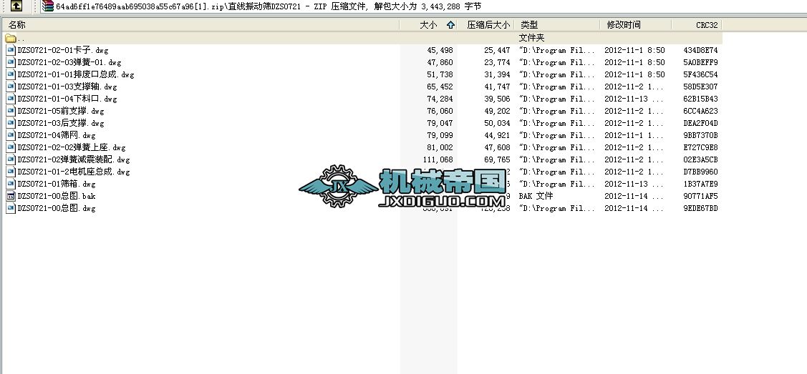Select file icon of DZS0721-01-01排废口总成.dwg
This screenshot has height=374, width=807.
[11, 74]
